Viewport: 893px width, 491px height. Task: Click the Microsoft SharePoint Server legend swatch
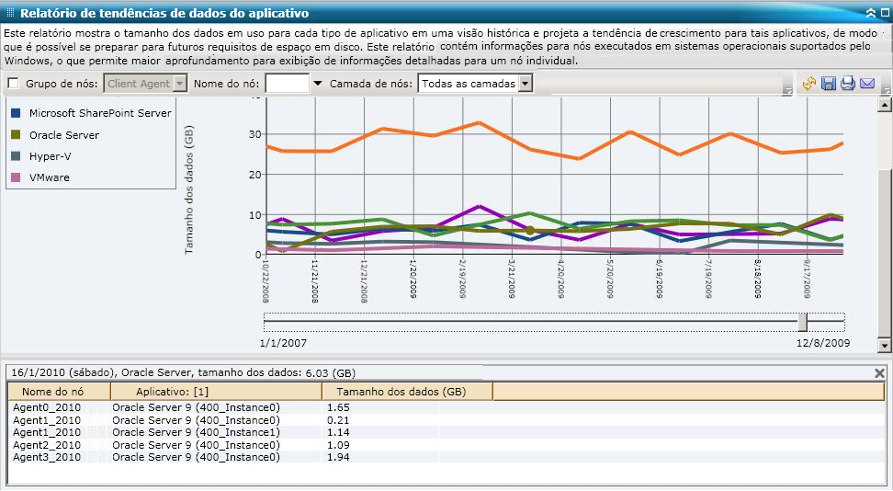point(16,113)
